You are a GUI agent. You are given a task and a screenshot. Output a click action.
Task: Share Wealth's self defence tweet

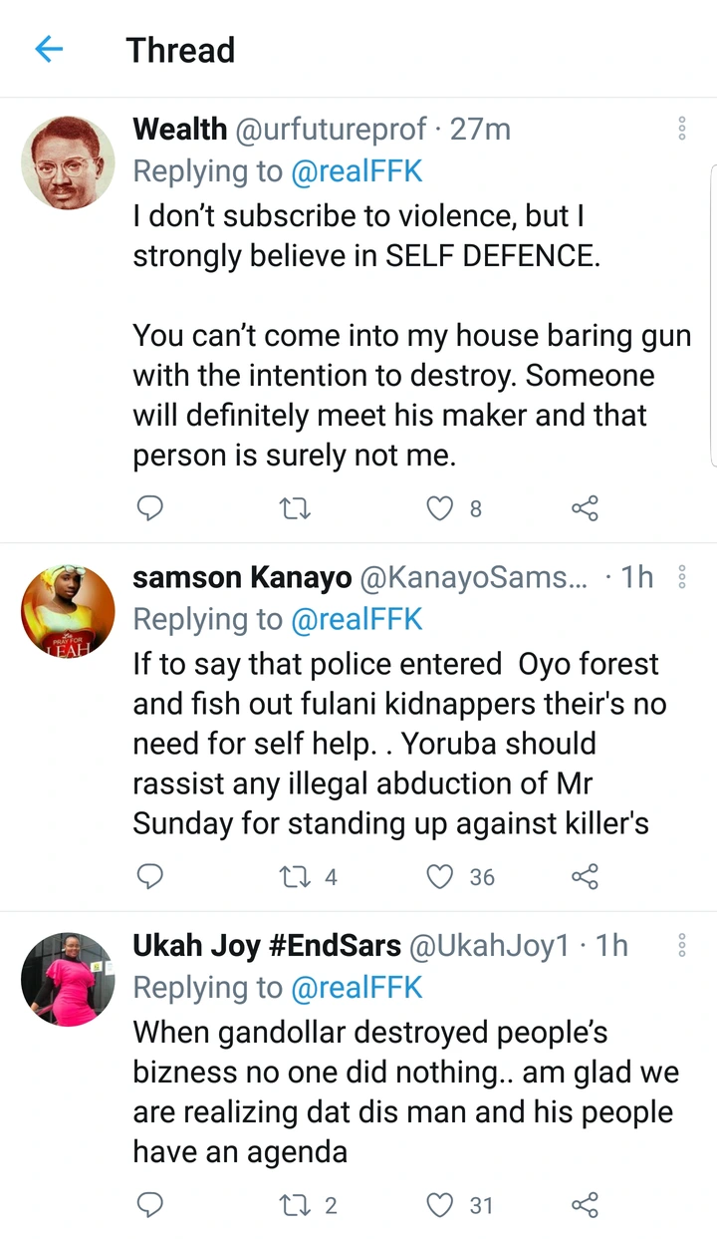tap(585, 509)
